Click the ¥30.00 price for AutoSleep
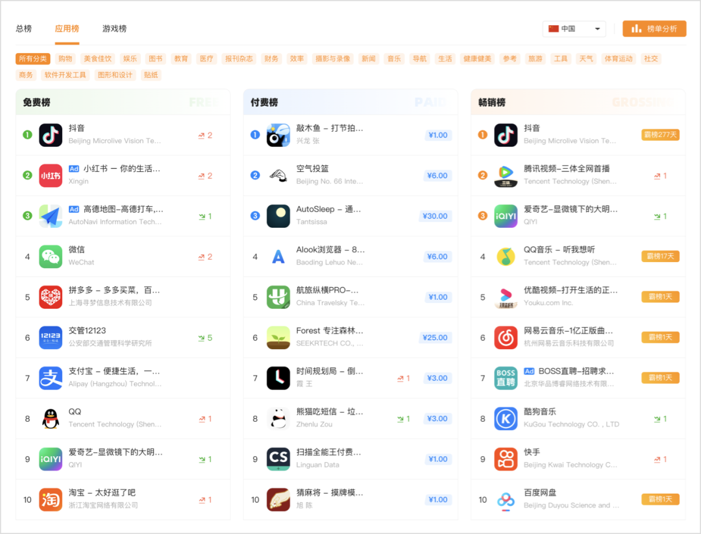Viewport: 701px width, 534px height. coord(435,216)
